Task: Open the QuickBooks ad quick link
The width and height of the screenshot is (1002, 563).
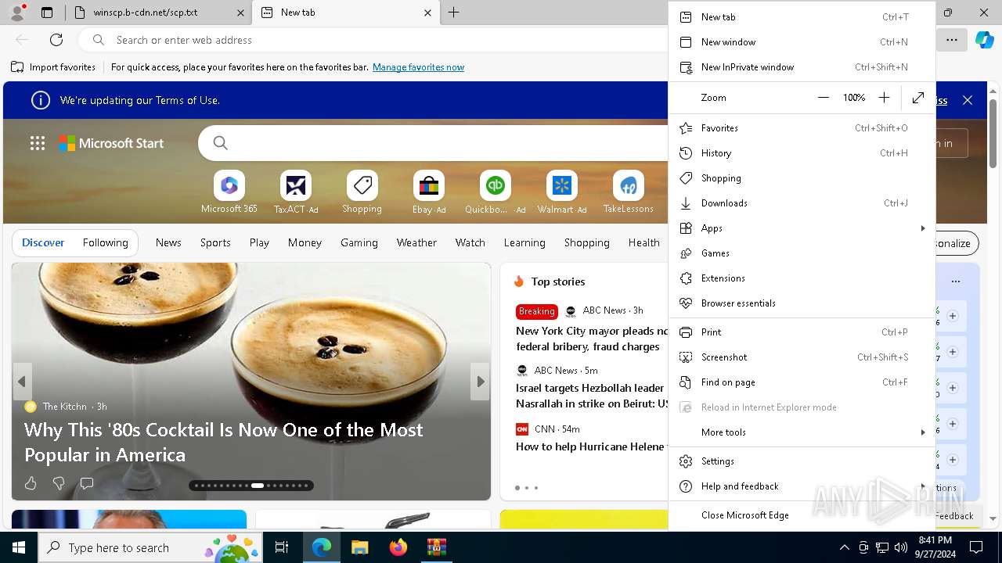Action: click(x=496, y=192)
